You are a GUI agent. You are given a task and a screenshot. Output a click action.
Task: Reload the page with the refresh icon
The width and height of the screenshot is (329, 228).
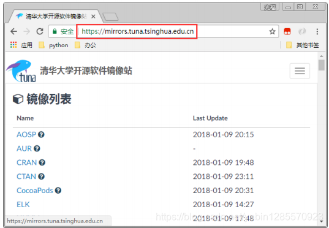40,31
